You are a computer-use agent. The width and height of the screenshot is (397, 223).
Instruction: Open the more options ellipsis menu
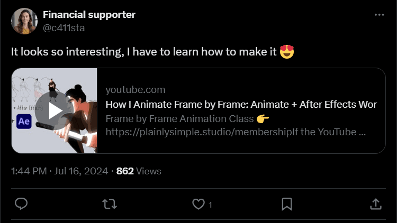(379, 15)
